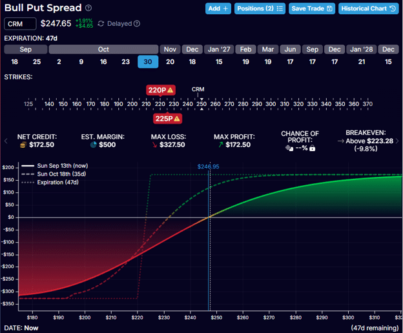This screenshot has width=403, height=333.
Task: Select the first Dec month tab
Action: click(x=192, y=49)
